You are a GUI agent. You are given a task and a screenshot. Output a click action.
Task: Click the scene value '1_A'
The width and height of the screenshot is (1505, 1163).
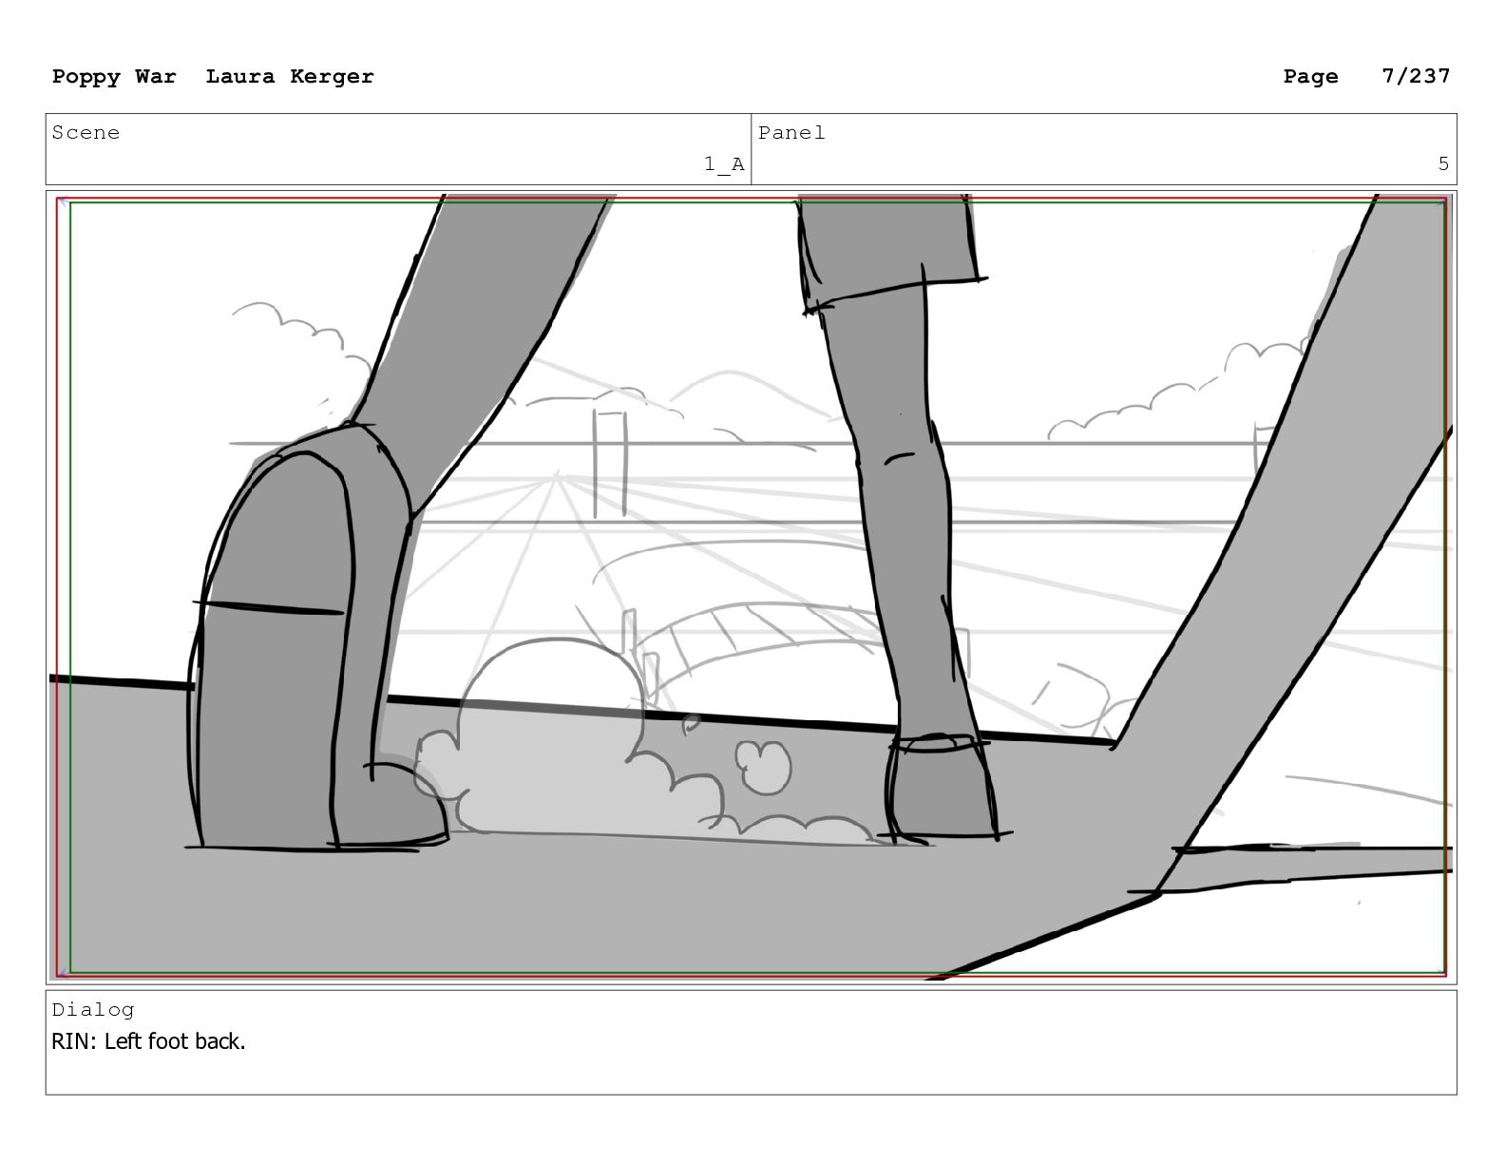[724, 164]
